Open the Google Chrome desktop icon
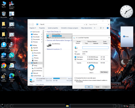 (4, 67)
